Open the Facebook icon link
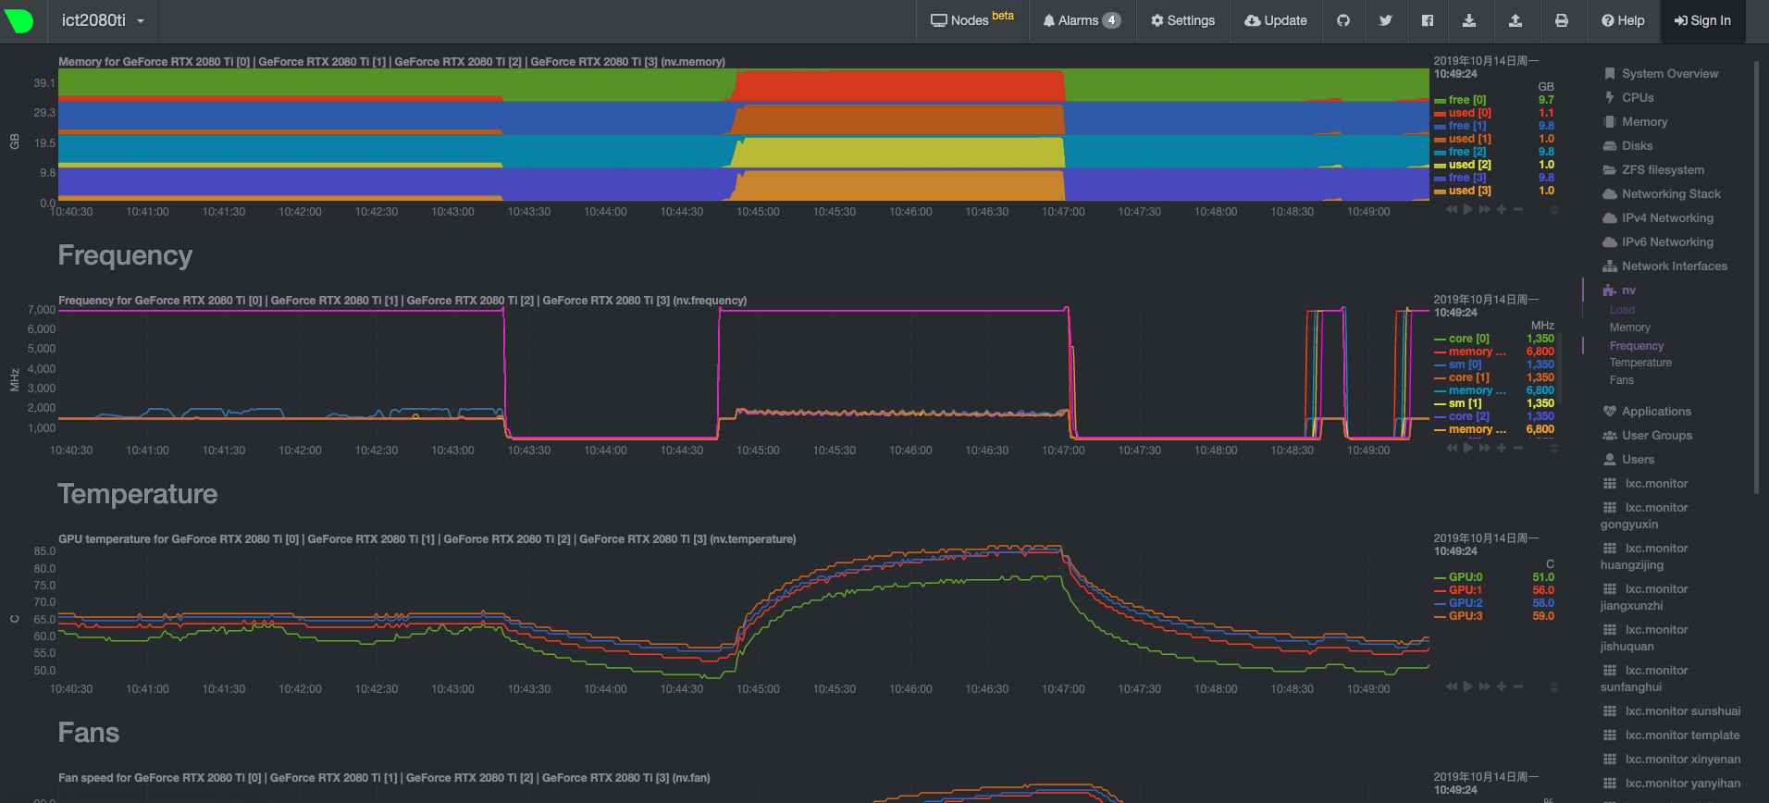Image resolution: width=1769 pixels, height=803 pixels. [x=1428, y=20]
